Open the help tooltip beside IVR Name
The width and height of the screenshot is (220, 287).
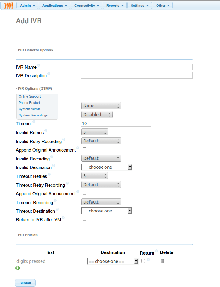pos(38,65)
